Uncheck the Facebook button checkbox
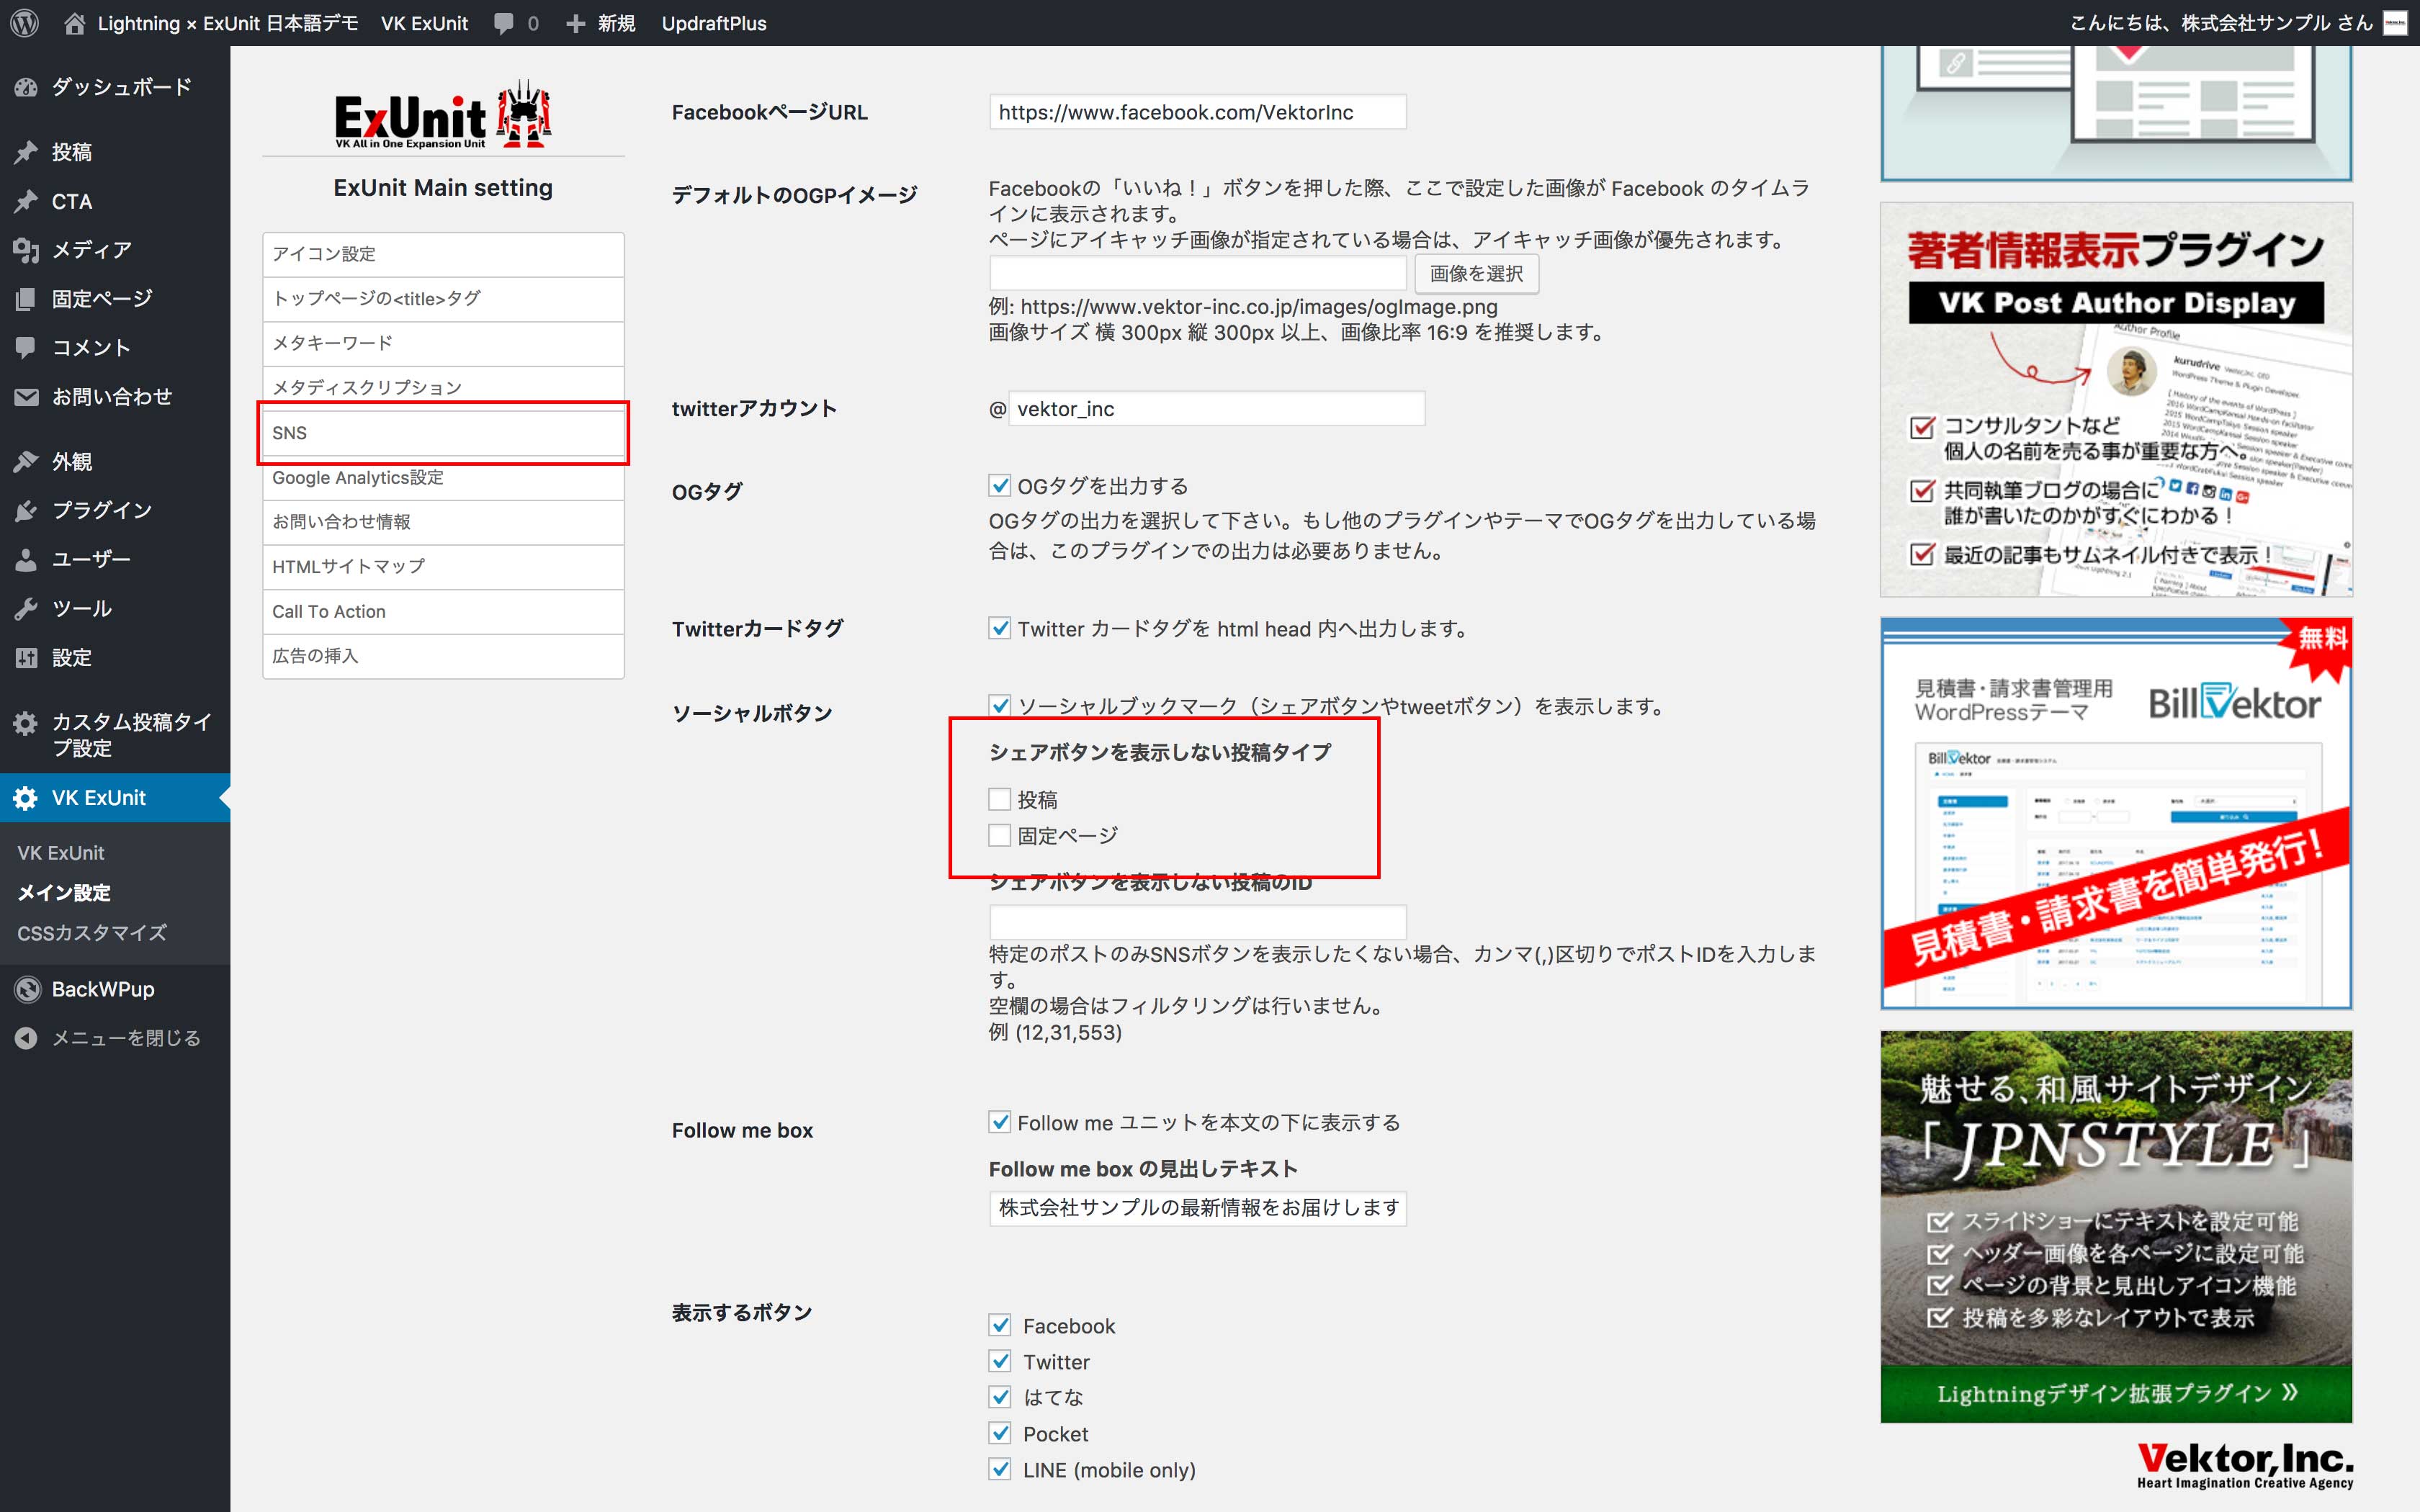The height and width of the screenshot is (1512, 2420). tap(999, 1325)
